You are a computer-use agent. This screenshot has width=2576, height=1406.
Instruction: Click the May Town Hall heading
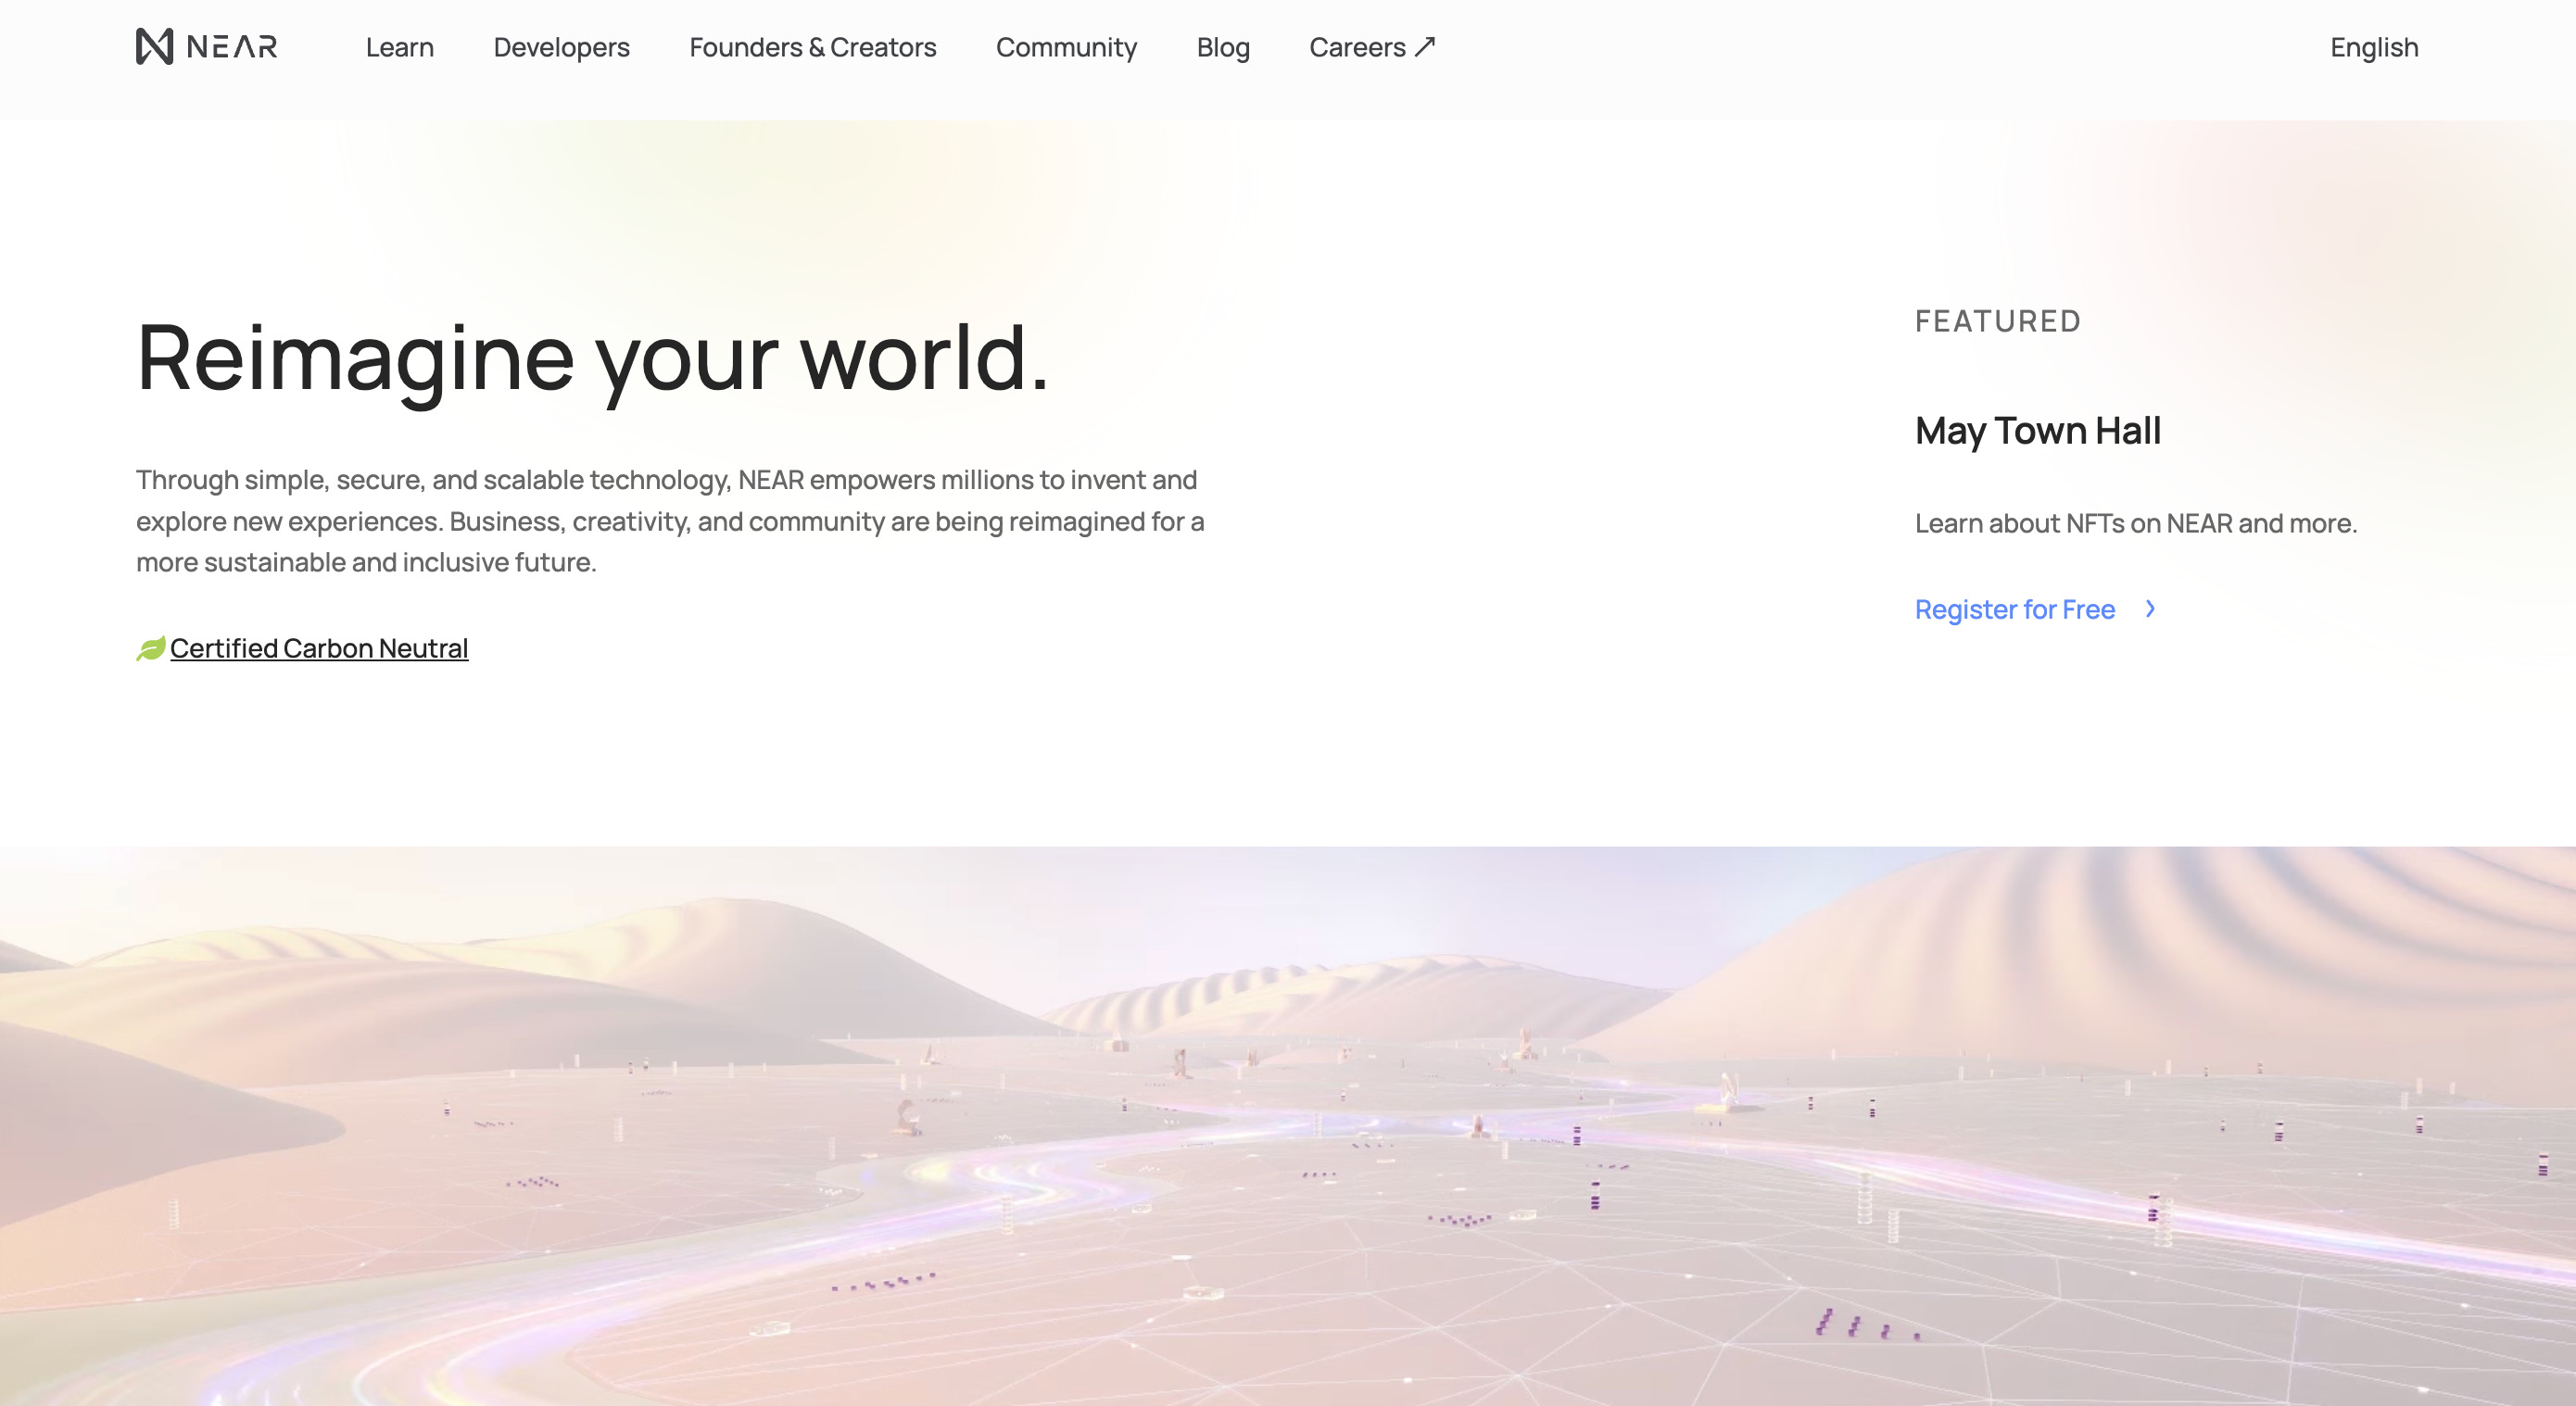2037,431
